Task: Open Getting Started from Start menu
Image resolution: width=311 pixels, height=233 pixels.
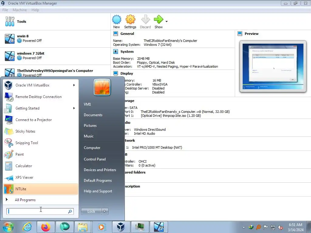Action: (x=41, y=108)
